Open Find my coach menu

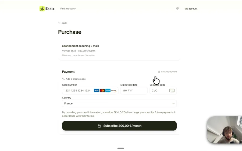[x=68, y=9]
